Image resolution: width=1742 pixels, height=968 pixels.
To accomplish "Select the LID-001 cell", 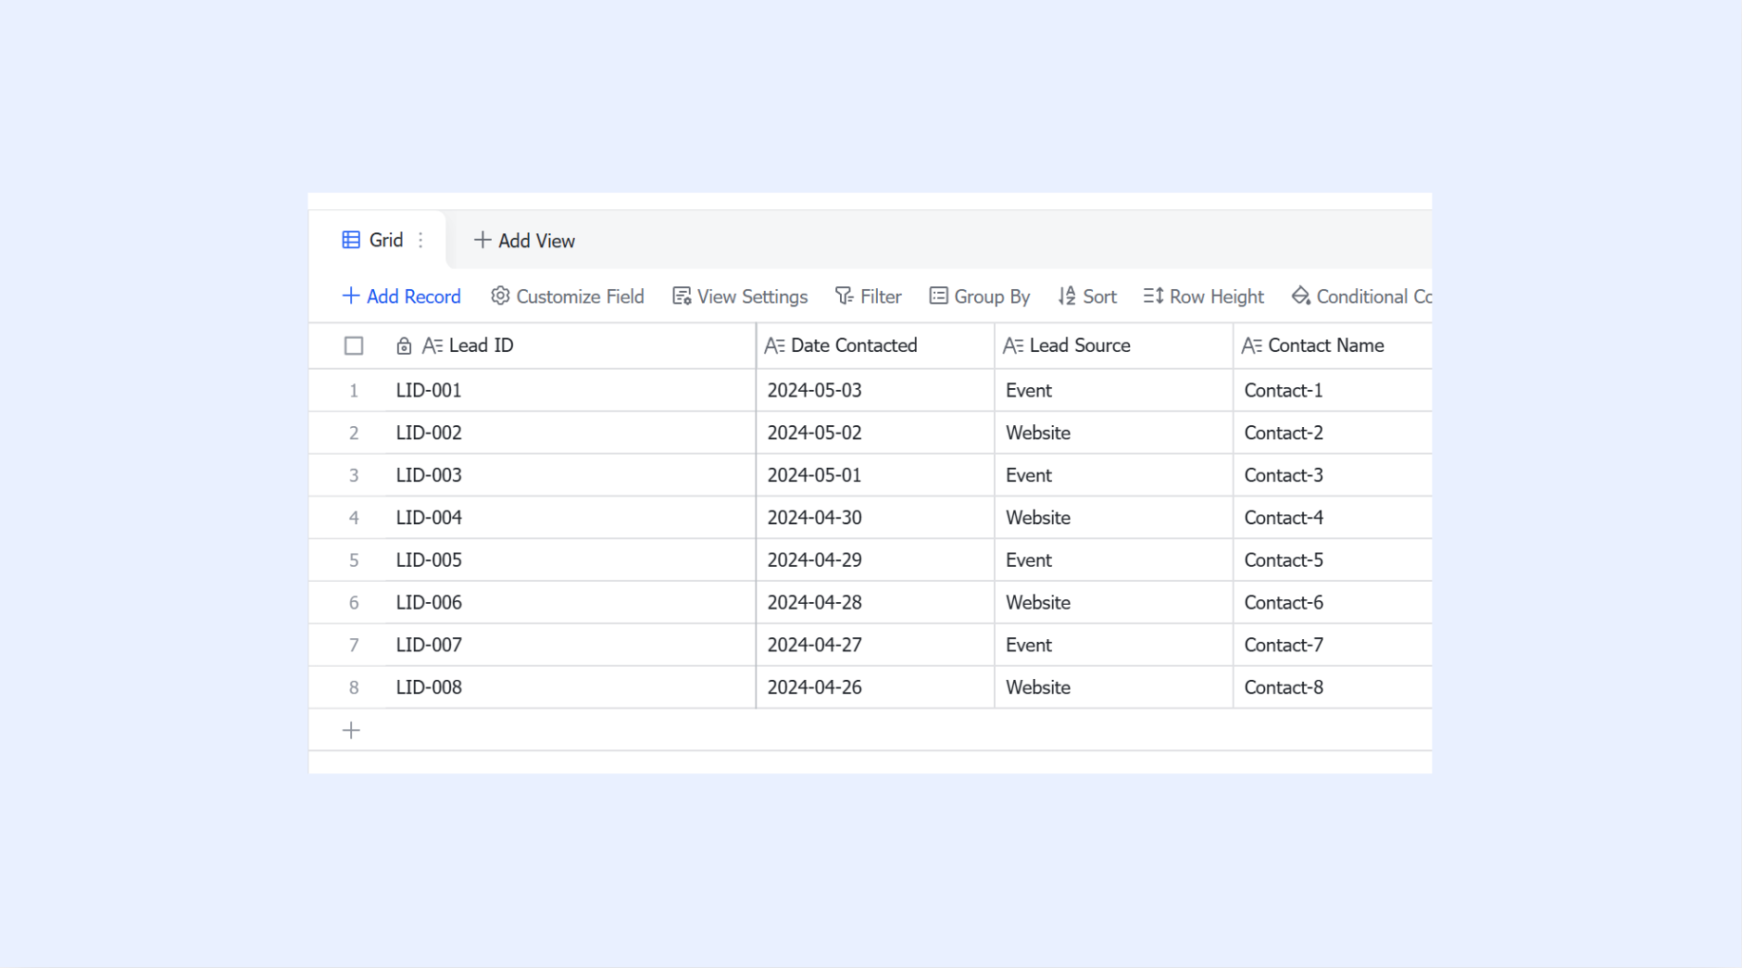I will [570, 390].
